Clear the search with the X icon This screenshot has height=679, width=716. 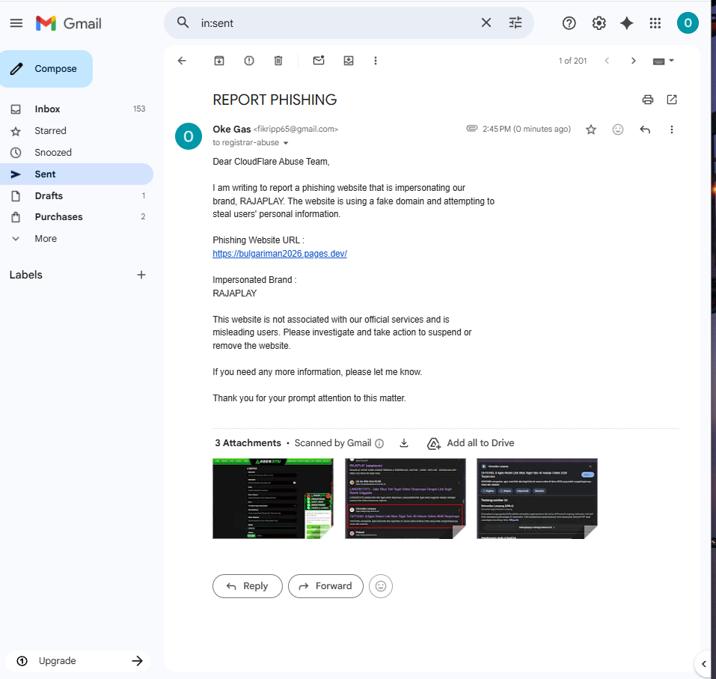pyautogui.click(x=486, y=23)
